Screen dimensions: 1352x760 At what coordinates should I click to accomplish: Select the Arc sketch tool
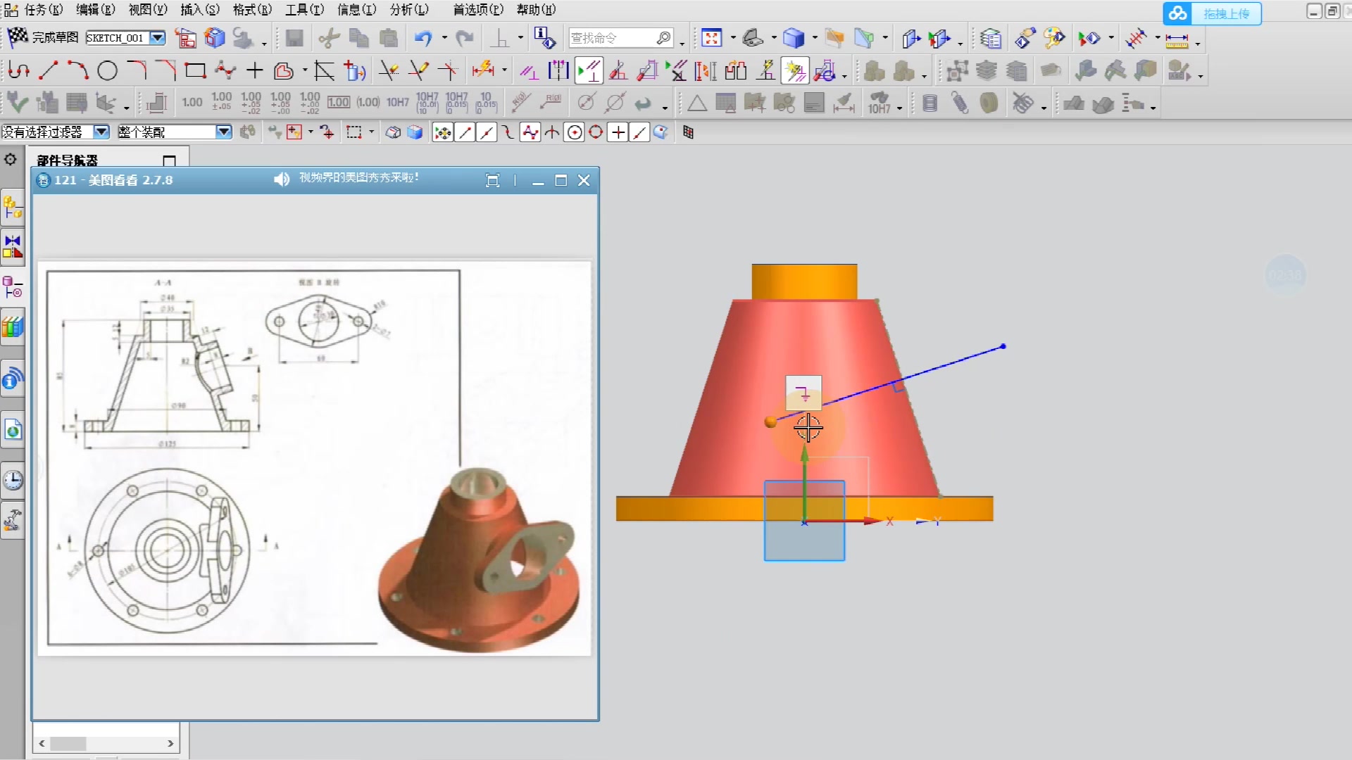pyautogui.click(x=77, y=70)
